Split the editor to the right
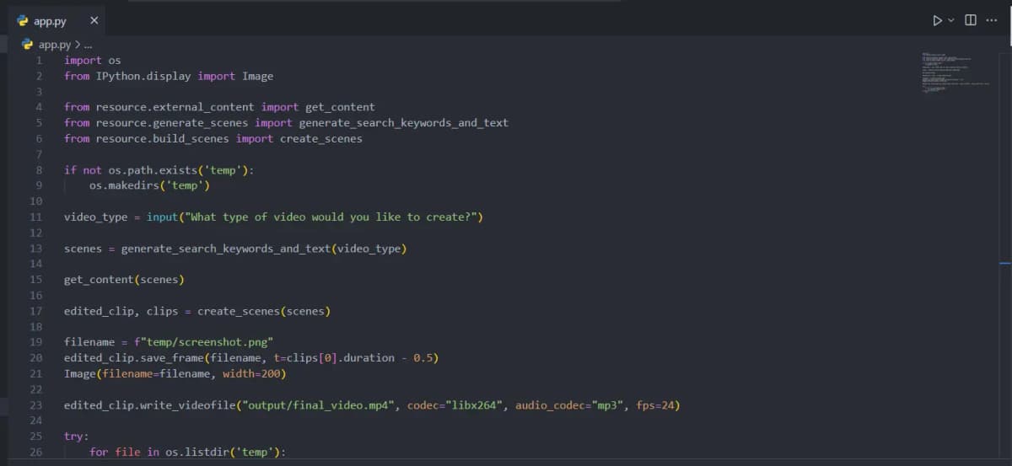The height and width of the screenshot is (466, 1012). (971, 20)
